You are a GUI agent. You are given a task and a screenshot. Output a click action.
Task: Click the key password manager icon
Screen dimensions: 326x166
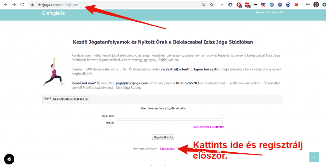coord(308,5)
